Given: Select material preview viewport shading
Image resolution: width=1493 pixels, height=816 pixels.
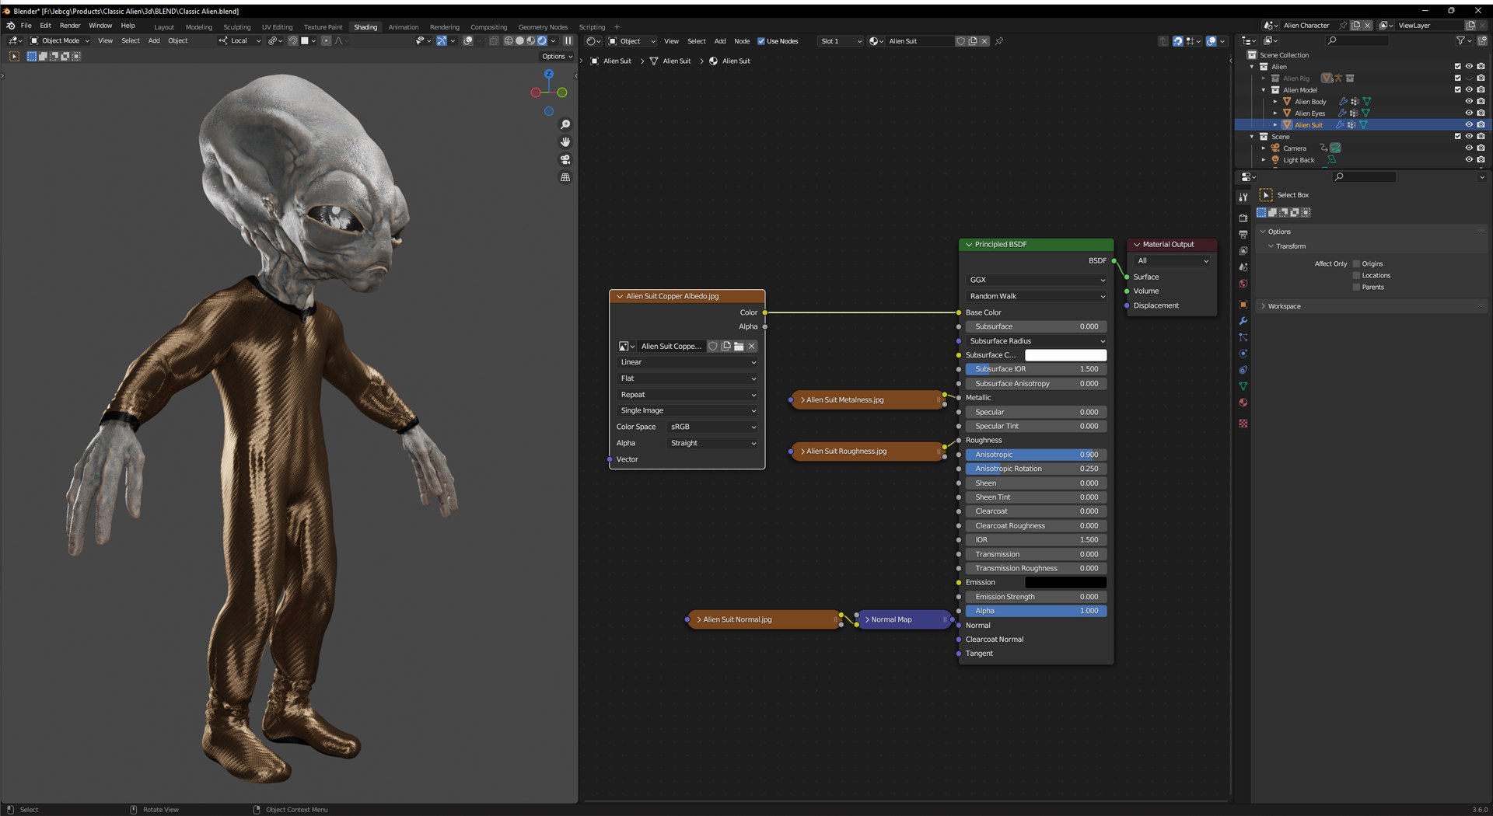Looking at the screenshot, I should tap(531, 41).
